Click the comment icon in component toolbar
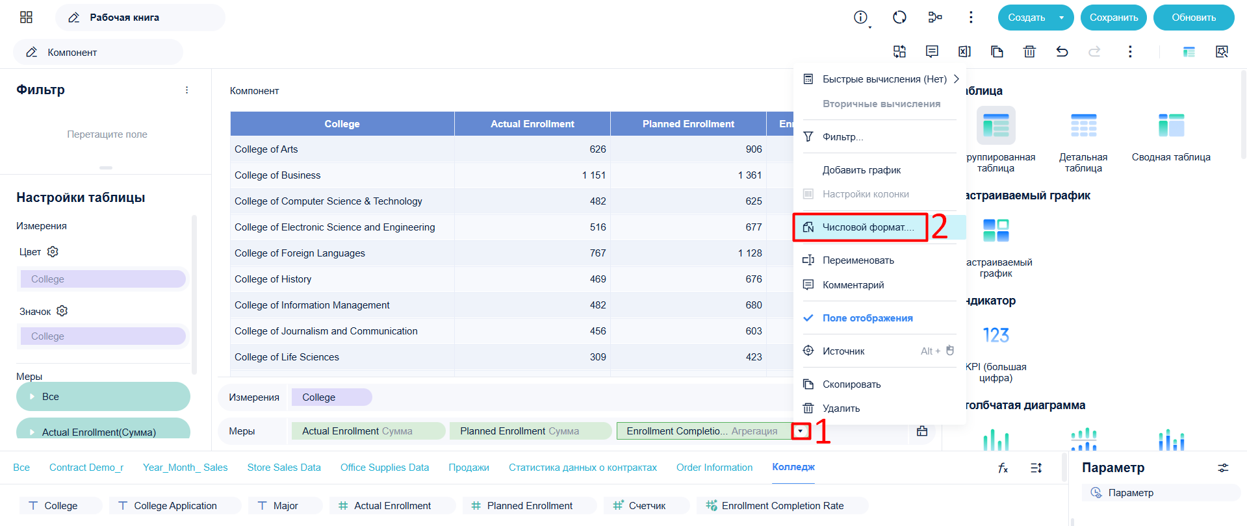This screenshot has width=1247, height=526. [932, 51]
